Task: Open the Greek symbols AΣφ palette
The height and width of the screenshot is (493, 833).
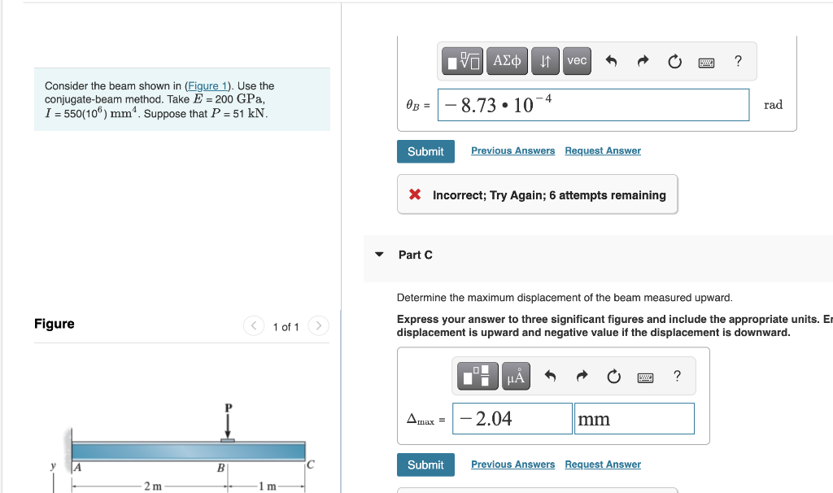Action: point(506,60)
